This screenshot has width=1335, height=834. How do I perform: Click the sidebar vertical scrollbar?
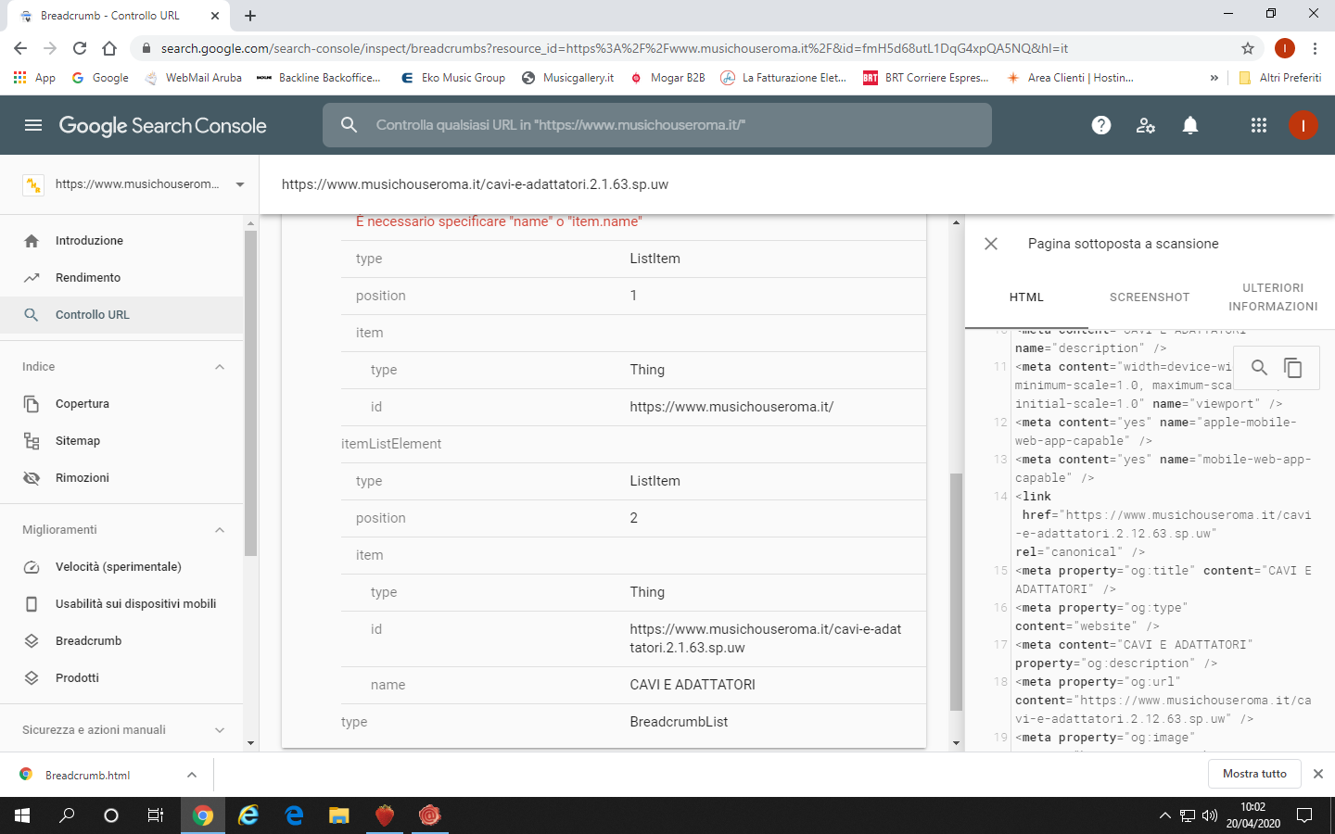point(250,393)
